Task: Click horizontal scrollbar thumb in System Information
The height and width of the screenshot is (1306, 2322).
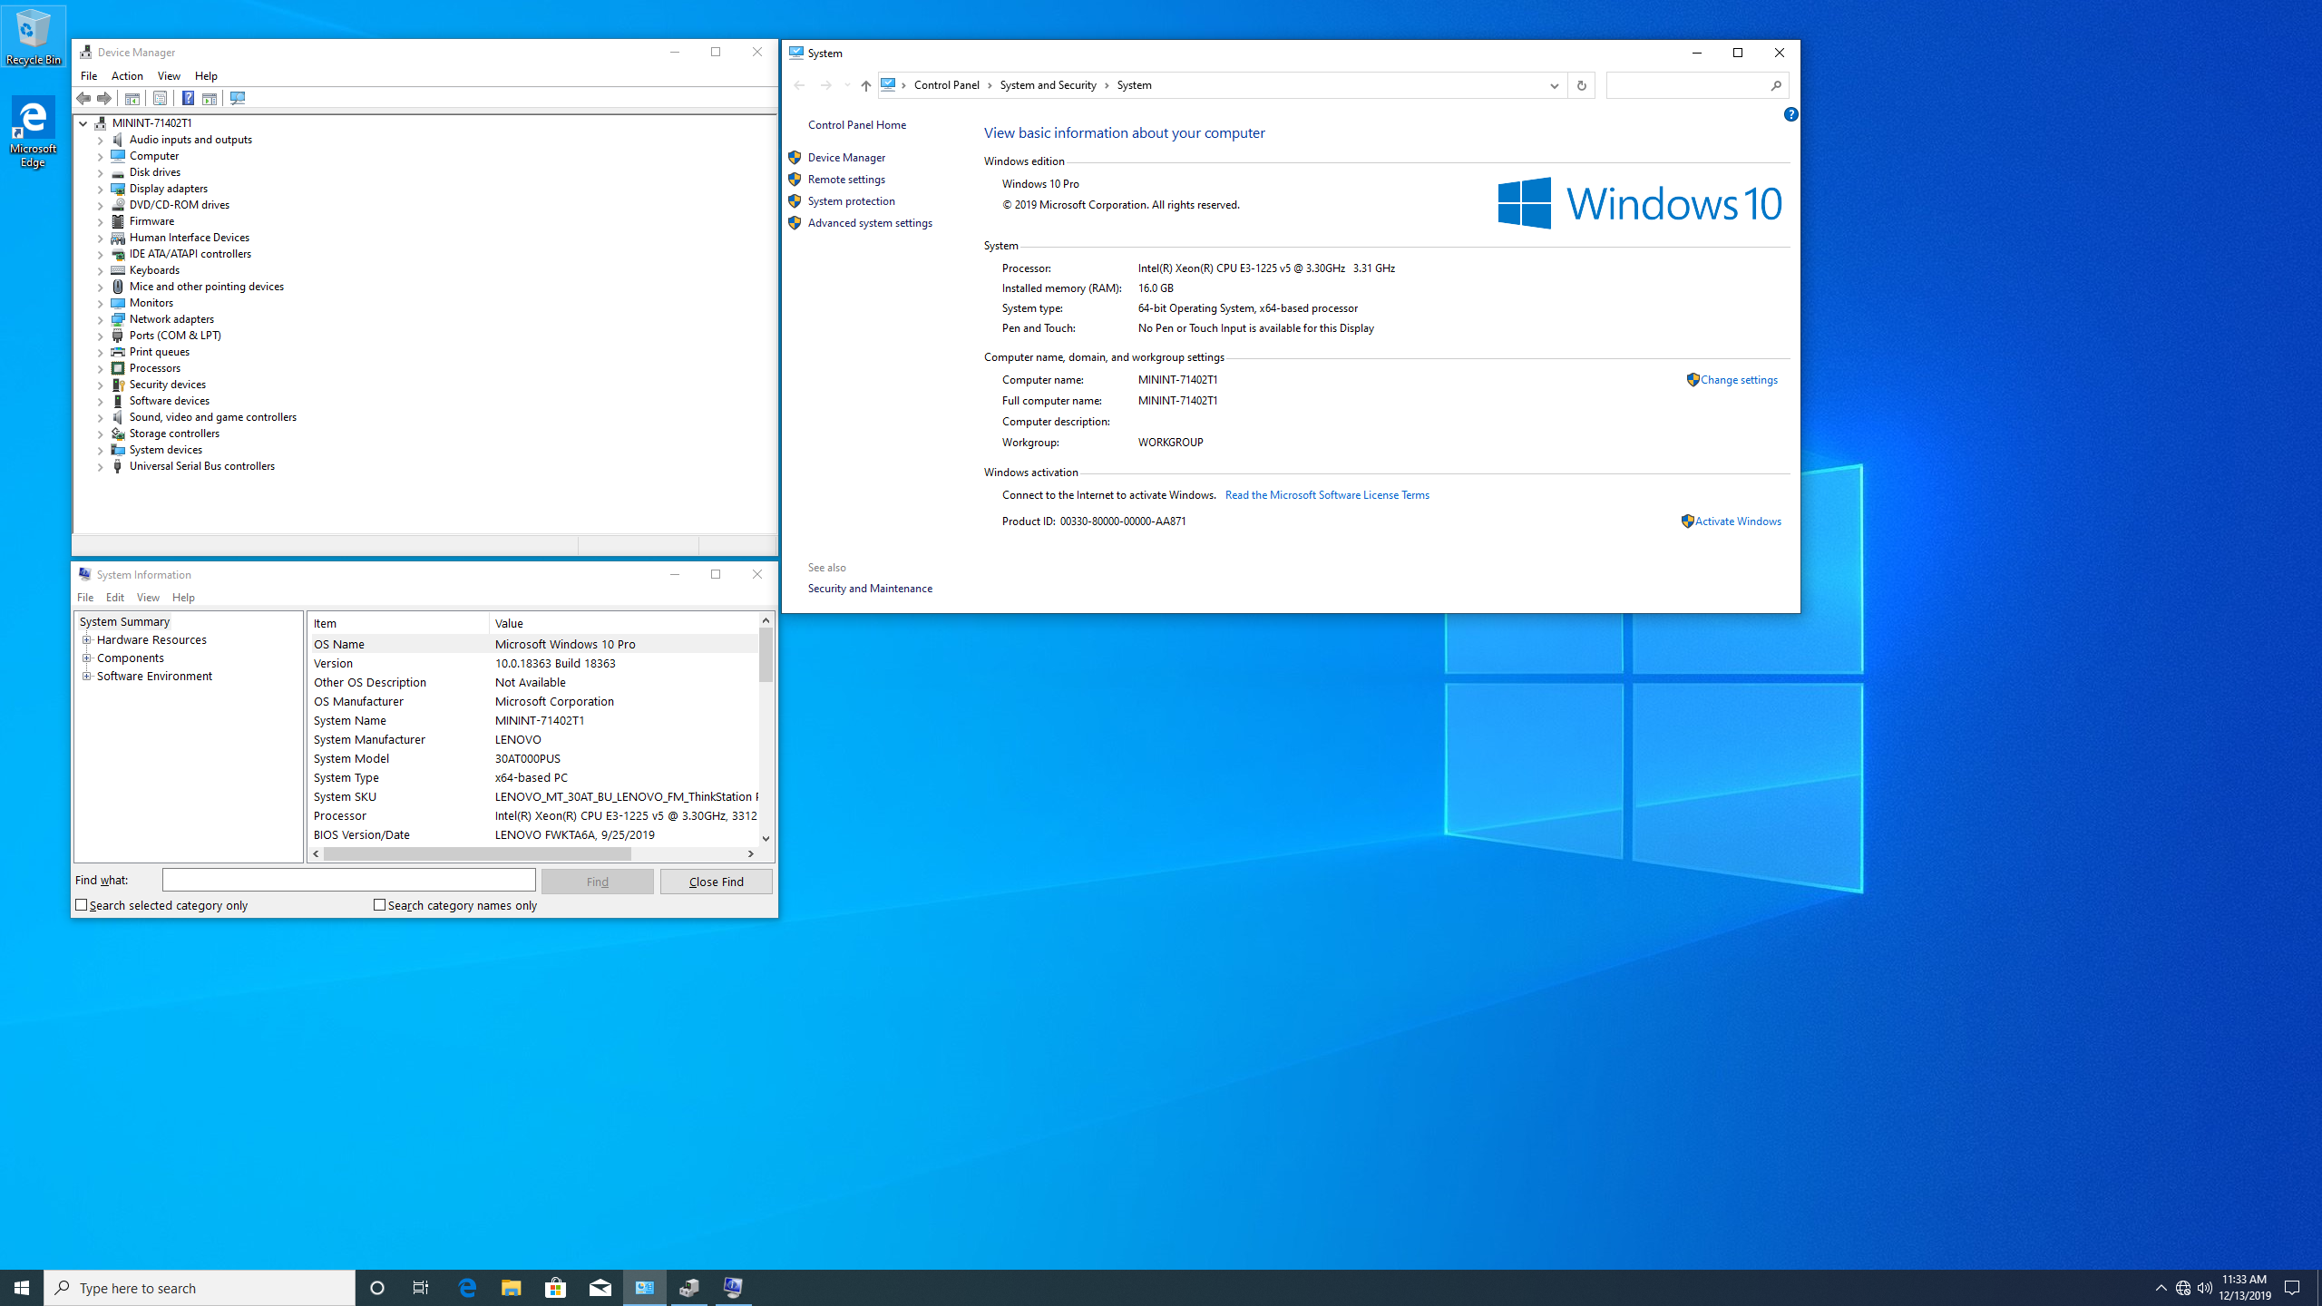Action: pyautogui.click(x=477, y=853)
